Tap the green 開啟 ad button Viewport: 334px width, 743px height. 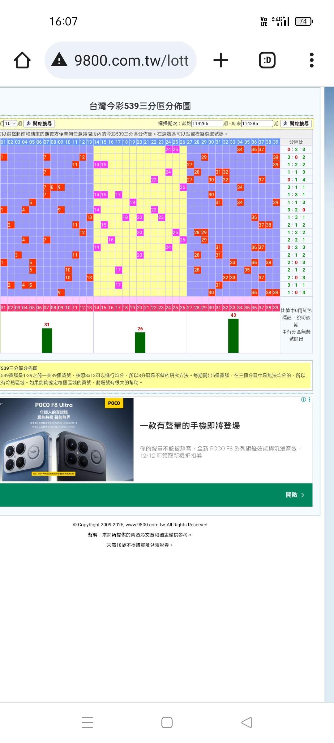coord(156,495)
